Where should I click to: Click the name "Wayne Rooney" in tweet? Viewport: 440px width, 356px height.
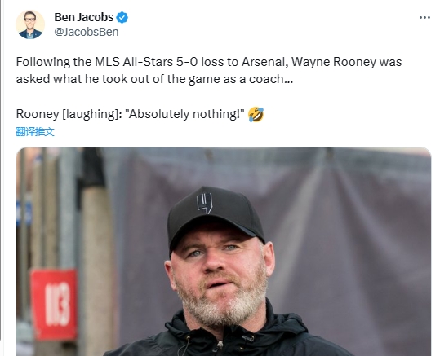click(x=334, y=62)
